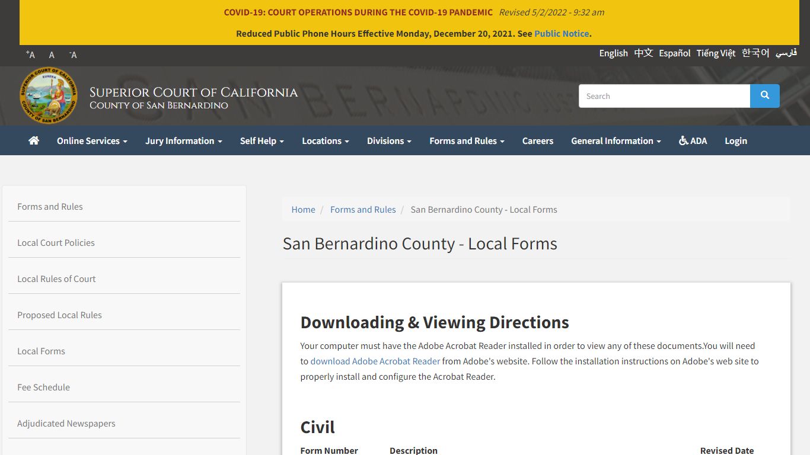The image size is (810, 455).
Task: Decrease font size with -A
Action: click(73, 55)
